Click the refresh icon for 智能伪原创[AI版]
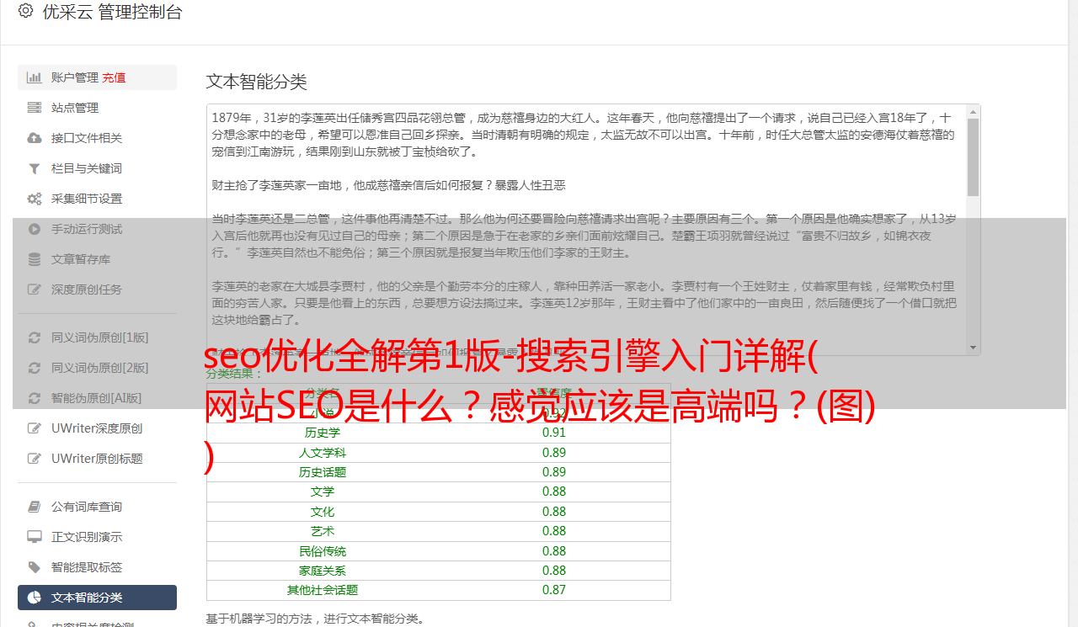 pyautogui.click(x=35, y=398)
